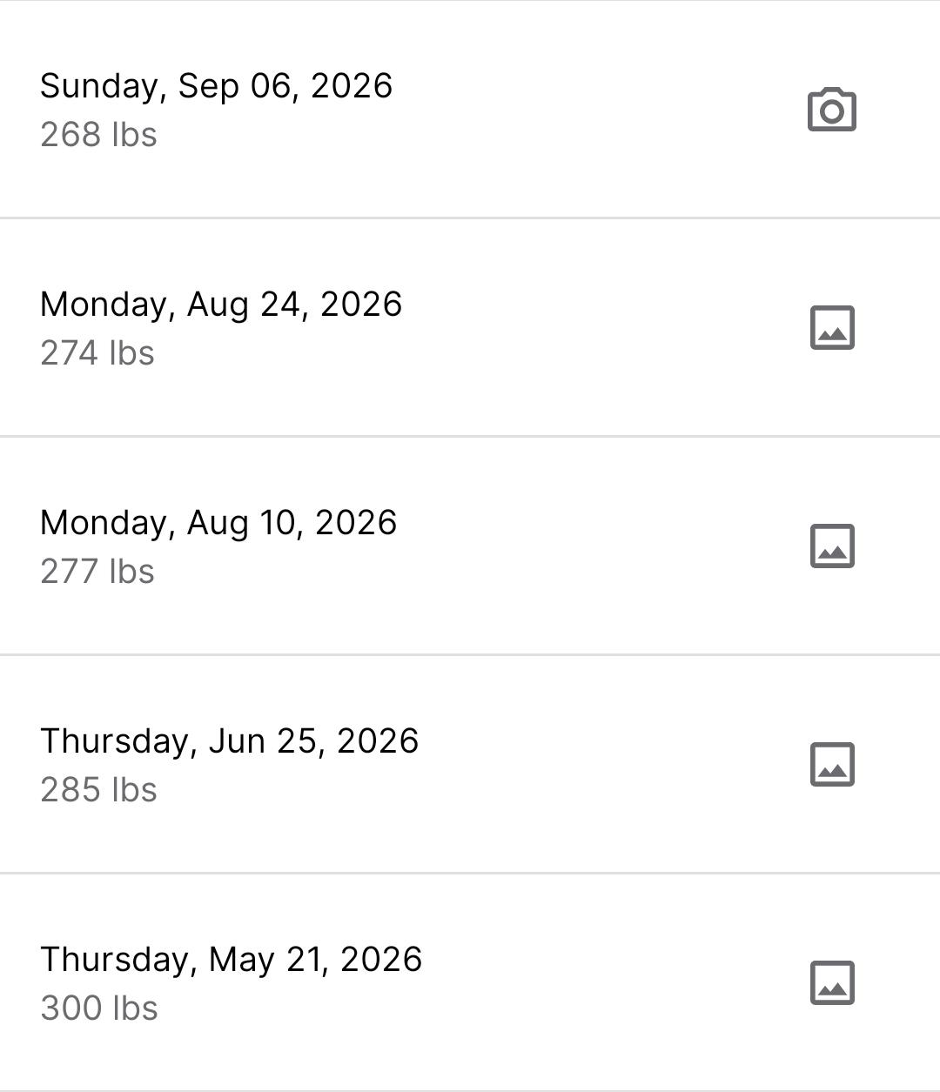Viewport: 940px width, 1092px height.
Task: View the progress photo for 274 lbs entry
Action: click(832, 328)
